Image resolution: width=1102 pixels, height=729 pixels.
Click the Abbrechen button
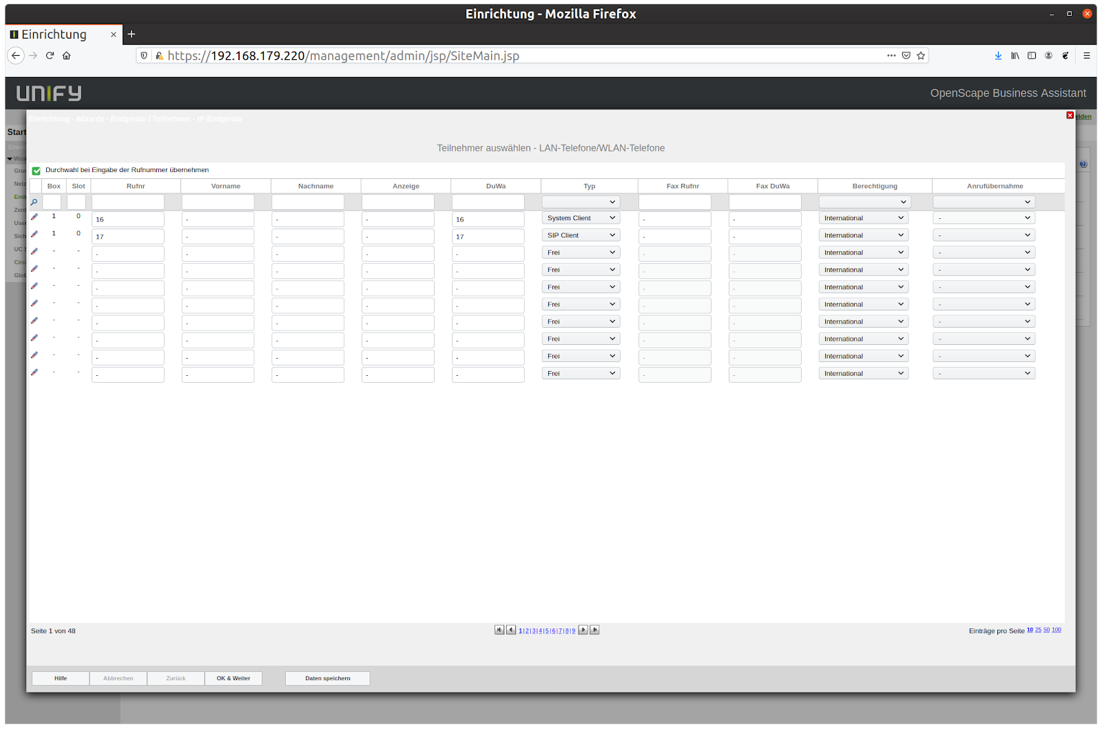[x=118, y=679]
